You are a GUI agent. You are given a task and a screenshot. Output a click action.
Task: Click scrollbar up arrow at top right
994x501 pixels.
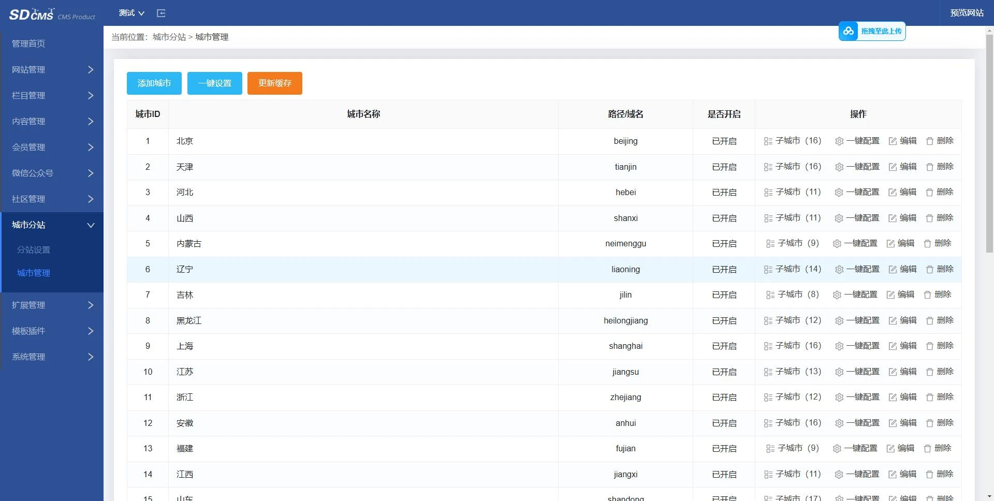989,31
